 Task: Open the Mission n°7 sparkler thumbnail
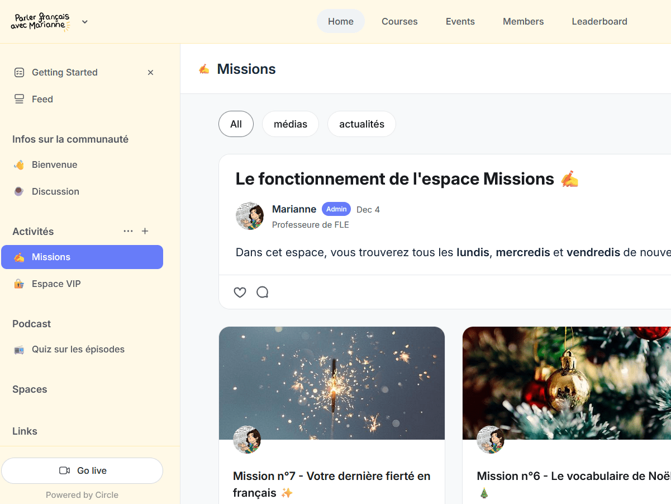[x=332, y=383]
